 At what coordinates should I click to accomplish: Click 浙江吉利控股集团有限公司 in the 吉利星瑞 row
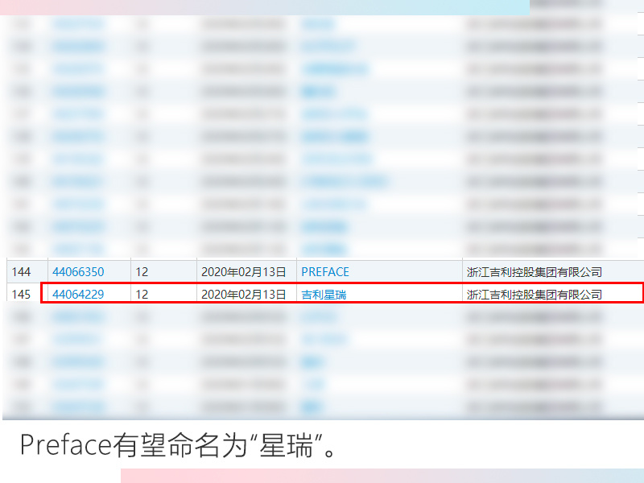[x=535, y=295]
